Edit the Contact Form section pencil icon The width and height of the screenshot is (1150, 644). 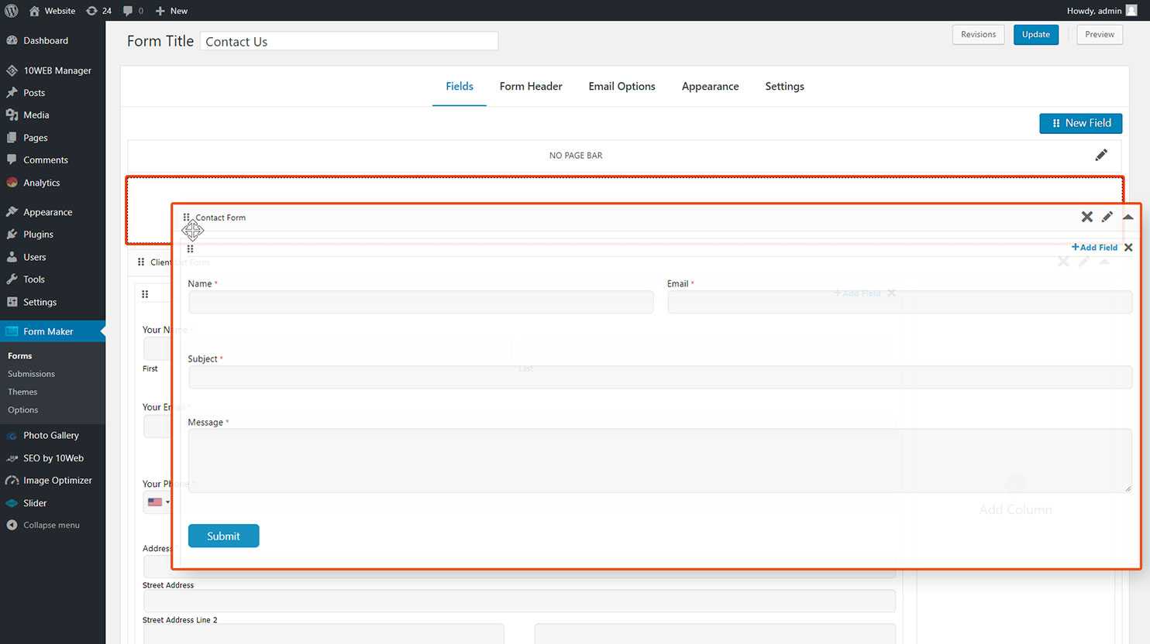(x=1107, y=217)
